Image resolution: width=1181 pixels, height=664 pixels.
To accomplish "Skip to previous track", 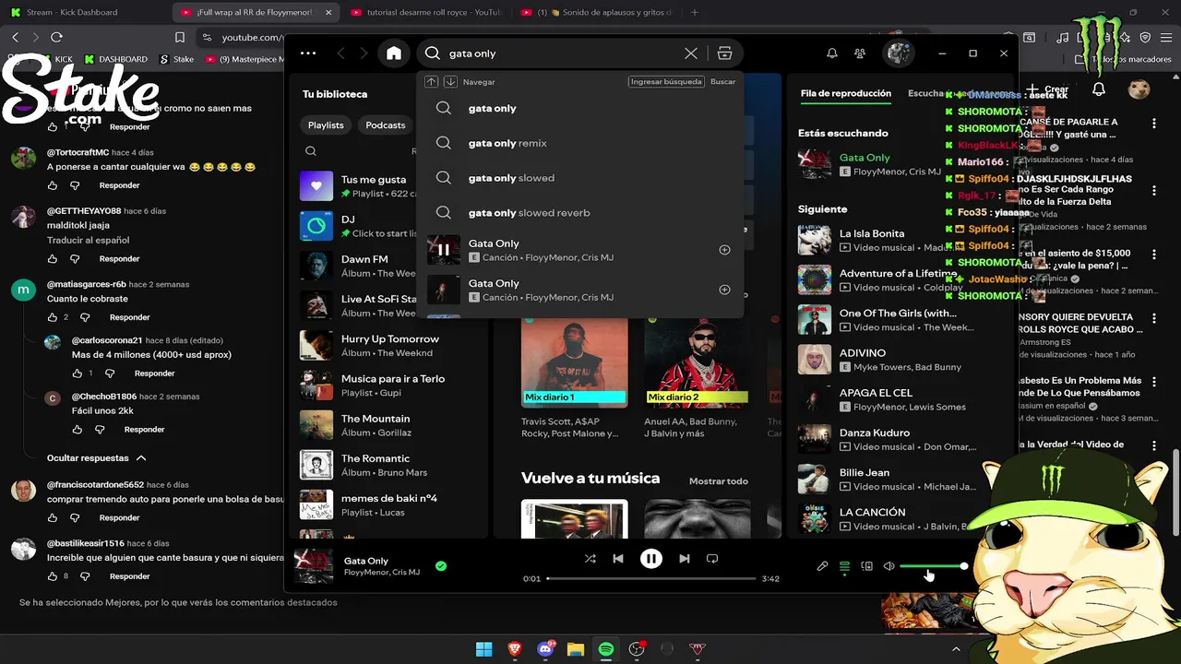I will [x=618, y=559].
